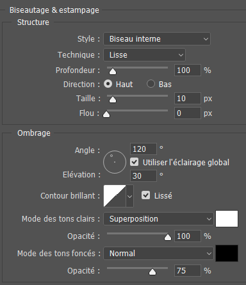246x285 pixels.
Task: Click the Elévation field showing 30
Action: [x=143, y=175]
